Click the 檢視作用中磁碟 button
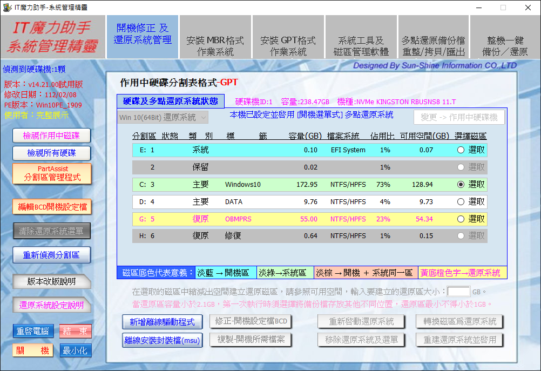 [x=52, y=136]
